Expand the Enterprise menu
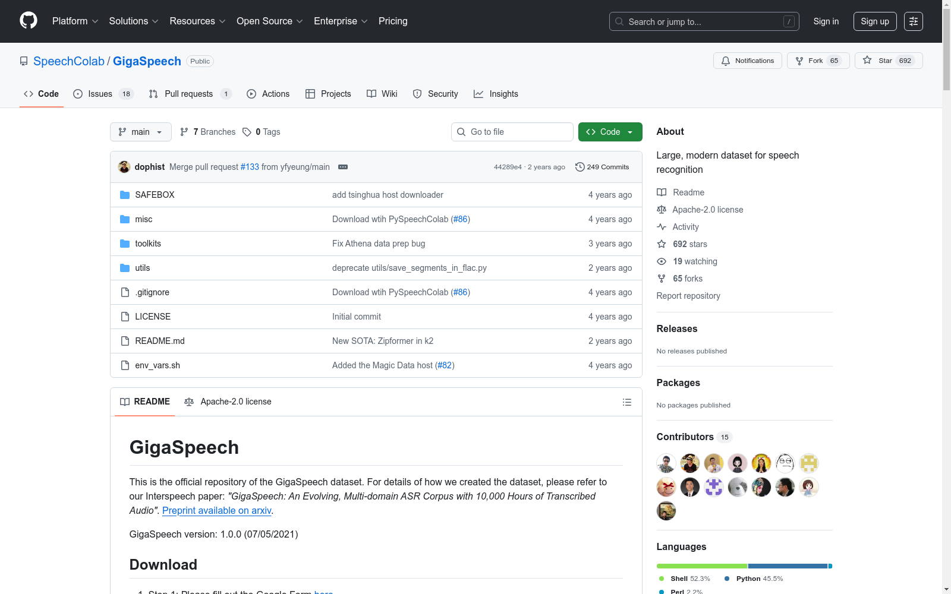Screen dimensions: 951x594 point(341,21)
